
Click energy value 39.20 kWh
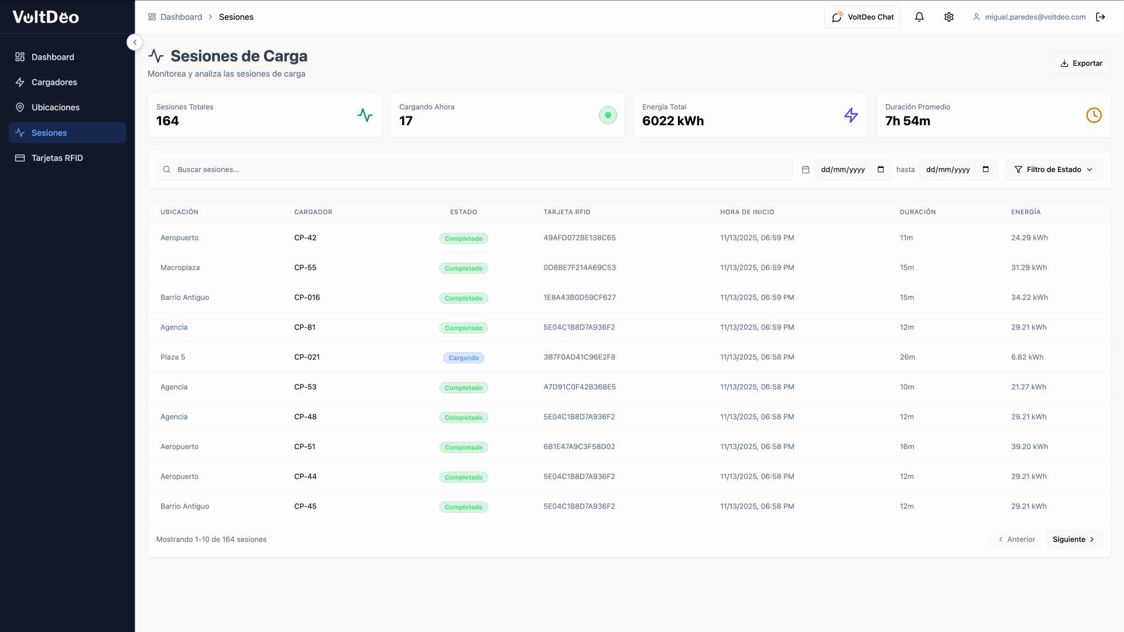tap(1029, 446)
